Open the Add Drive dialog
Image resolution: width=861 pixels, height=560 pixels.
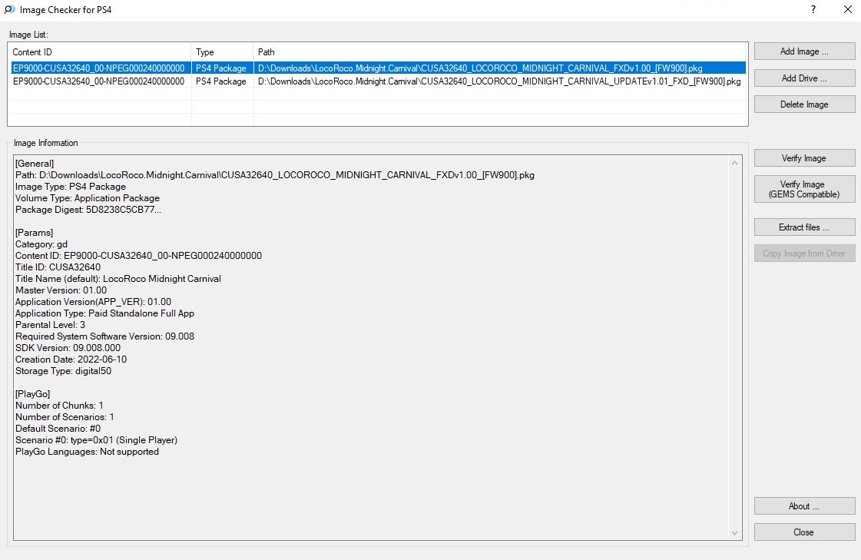click(x=804, y=78)
